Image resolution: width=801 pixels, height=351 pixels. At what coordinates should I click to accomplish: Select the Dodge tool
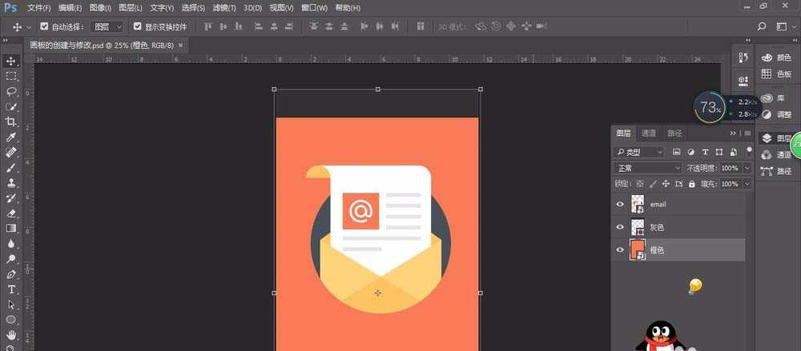pos(10,259)
